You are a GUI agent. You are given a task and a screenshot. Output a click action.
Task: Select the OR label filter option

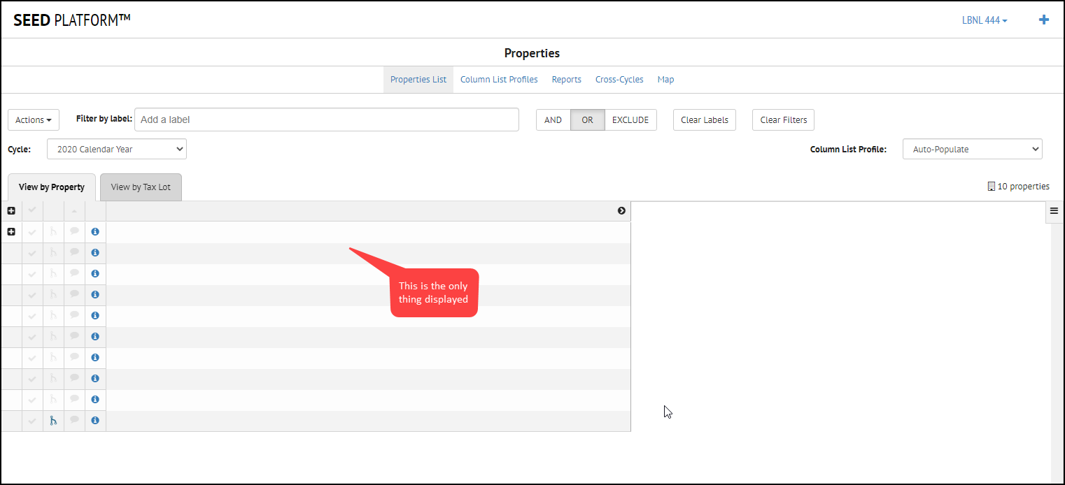587,120
